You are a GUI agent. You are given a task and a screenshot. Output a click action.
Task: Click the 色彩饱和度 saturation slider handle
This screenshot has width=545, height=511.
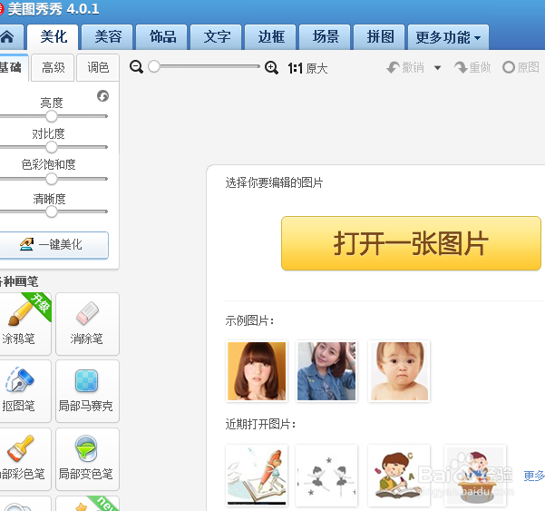pyautogui.click(x=52, y=179)
